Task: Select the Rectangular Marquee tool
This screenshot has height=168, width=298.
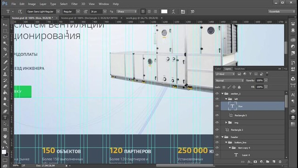Action: (x=5, y=31)
